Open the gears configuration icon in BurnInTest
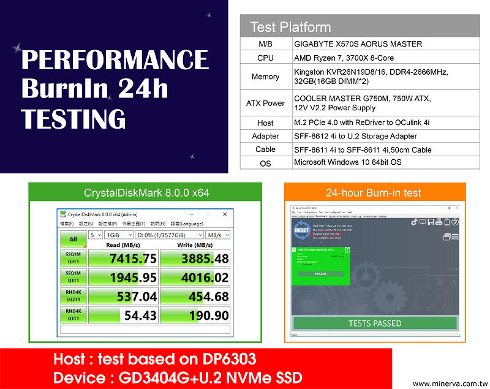The width and height of the screenshot is (490, 389). point(415,222)
